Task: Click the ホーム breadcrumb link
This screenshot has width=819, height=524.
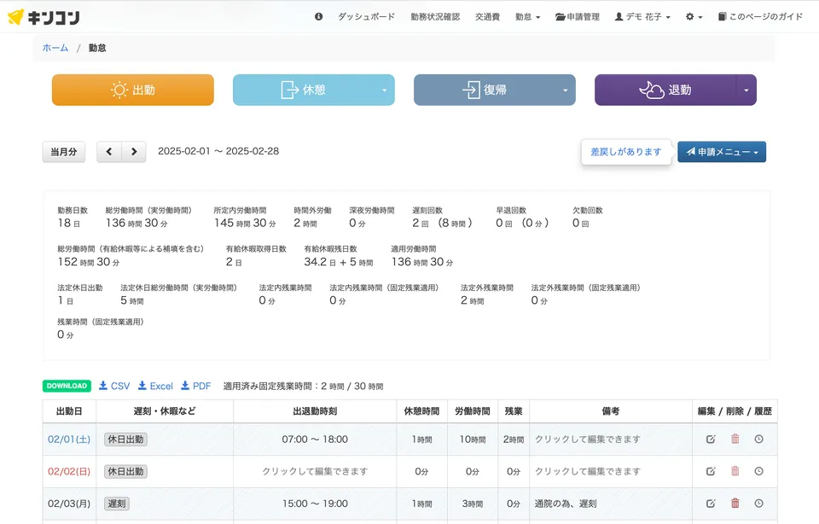Action: [x=54, y=48]
